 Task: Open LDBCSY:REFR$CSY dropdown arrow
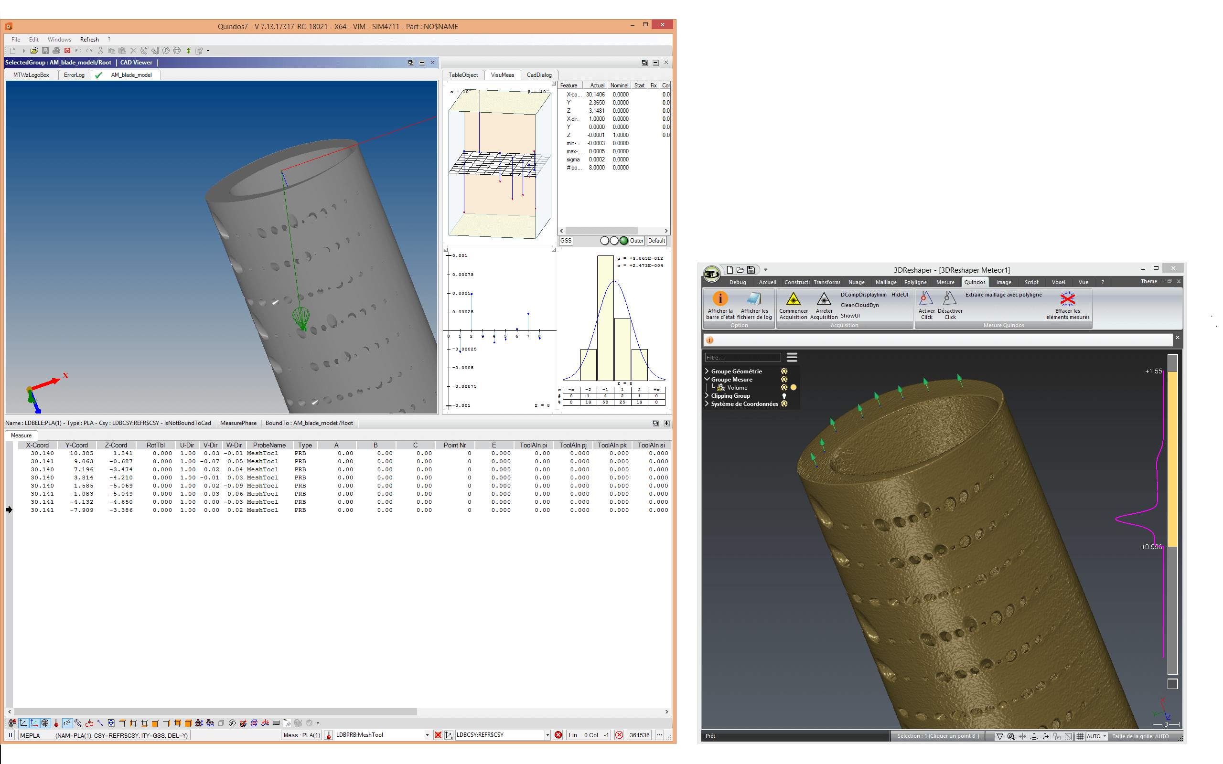tap(547, 735)
